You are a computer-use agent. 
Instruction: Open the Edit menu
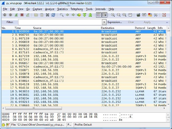click(x=13, y=9)
